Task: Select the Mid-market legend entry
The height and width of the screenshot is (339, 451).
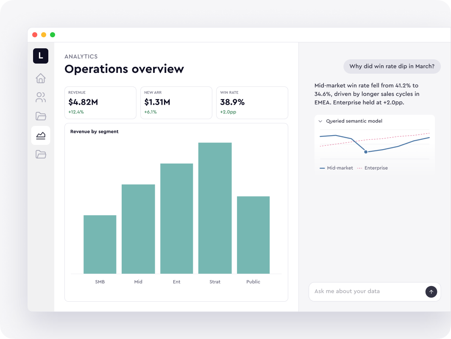Action: 336,168
